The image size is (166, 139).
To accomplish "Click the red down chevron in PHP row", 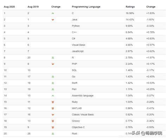I will 53,64.
